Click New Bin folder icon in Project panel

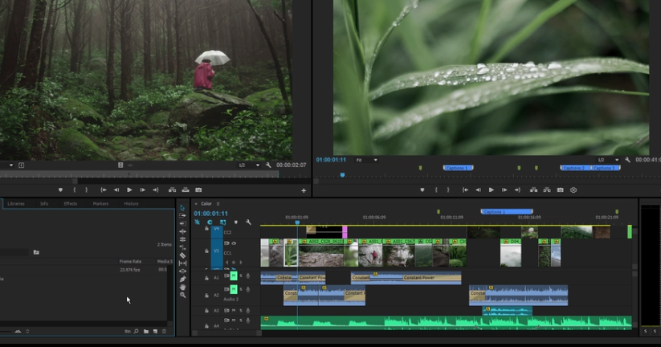pyautogui.click(x=146, y=332)
